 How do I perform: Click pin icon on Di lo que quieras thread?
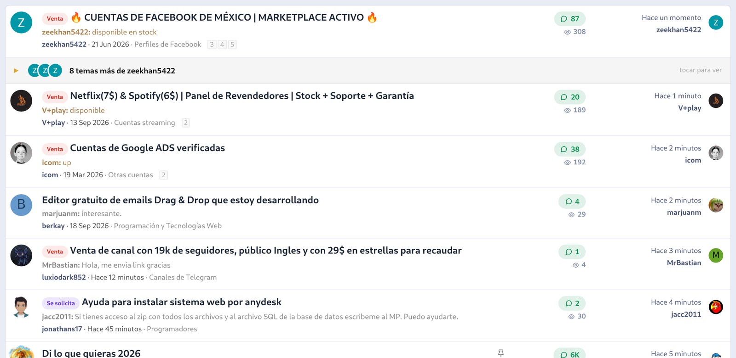pyautogui.click(x=501, y=353)
